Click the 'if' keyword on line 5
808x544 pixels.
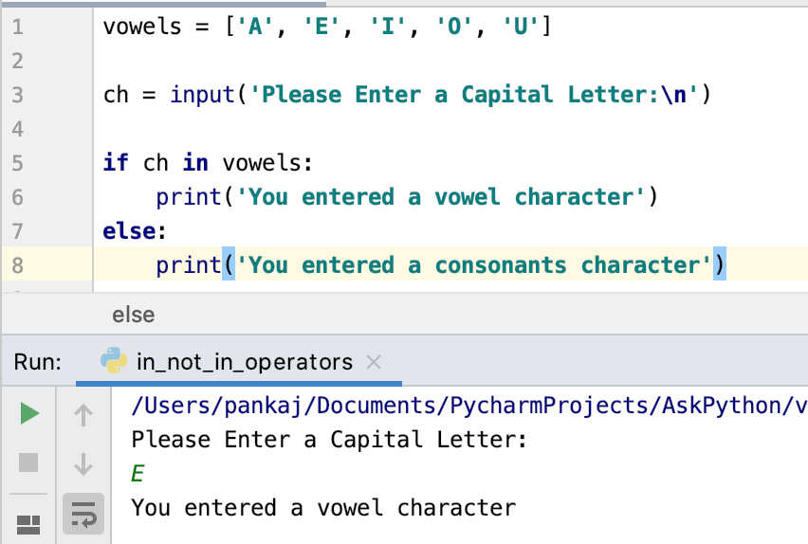[x=116, y=163]
